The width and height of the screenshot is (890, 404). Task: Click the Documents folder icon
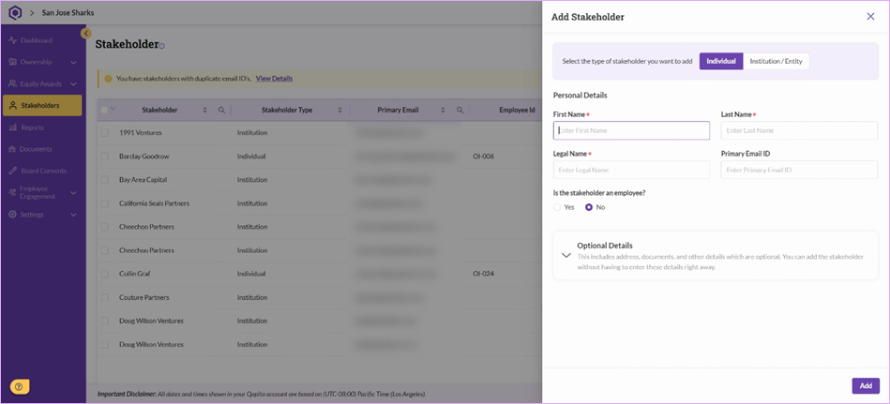[12, 149]
